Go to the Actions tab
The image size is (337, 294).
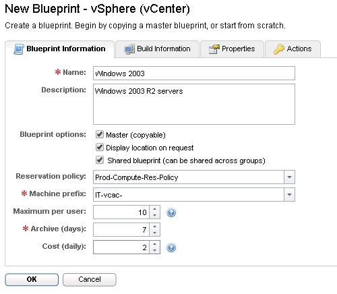[293, 49]
